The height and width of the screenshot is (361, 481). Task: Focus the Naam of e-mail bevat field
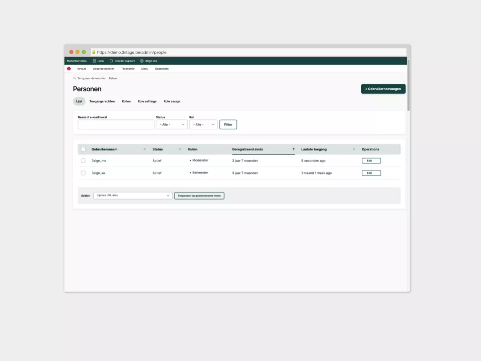tap(116, 124)
